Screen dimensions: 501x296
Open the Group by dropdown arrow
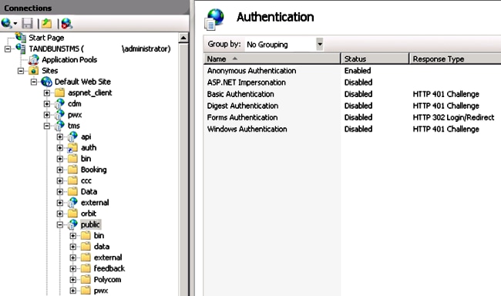tap(320, 44)
